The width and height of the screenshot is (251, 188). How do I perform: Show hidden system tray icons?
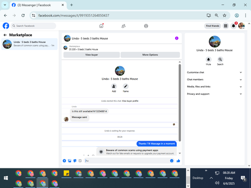[x=211, y=178]
